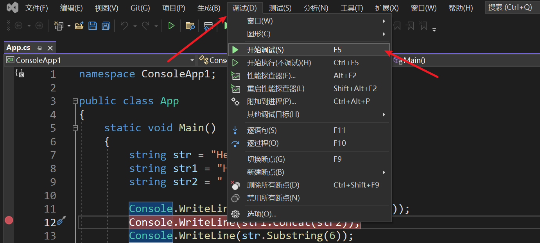The image size is (540, 243).
Task: Click the Save All toolbar icon
Action: pos(106,26)
